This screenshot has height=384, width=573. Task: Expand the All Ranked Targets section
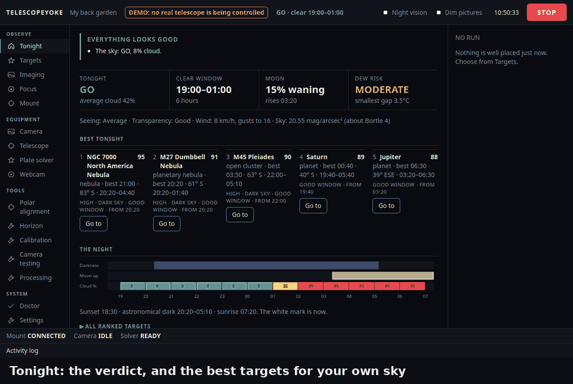[x=115, y=326]
